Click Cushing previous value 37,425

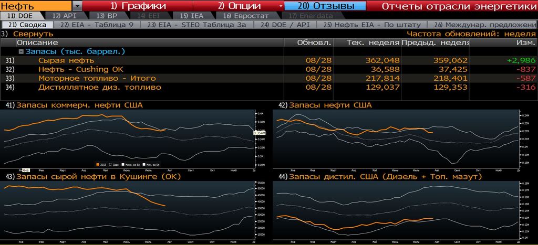pos(452,69)
